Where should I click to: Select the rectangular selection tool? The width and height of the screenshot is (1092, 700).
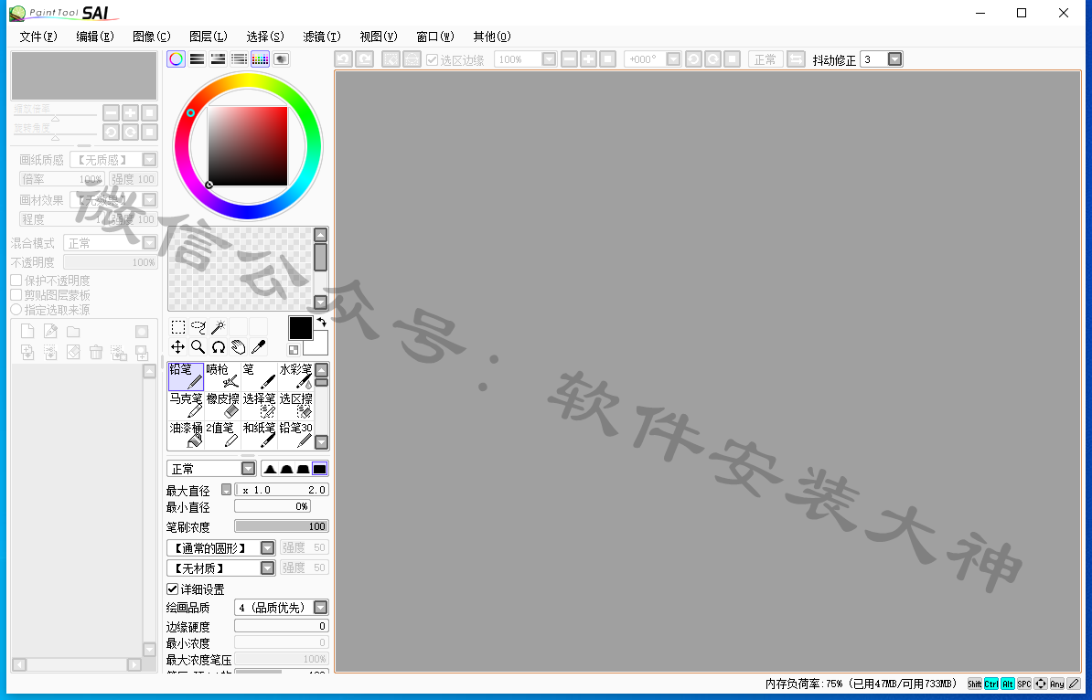click(178, 327)
